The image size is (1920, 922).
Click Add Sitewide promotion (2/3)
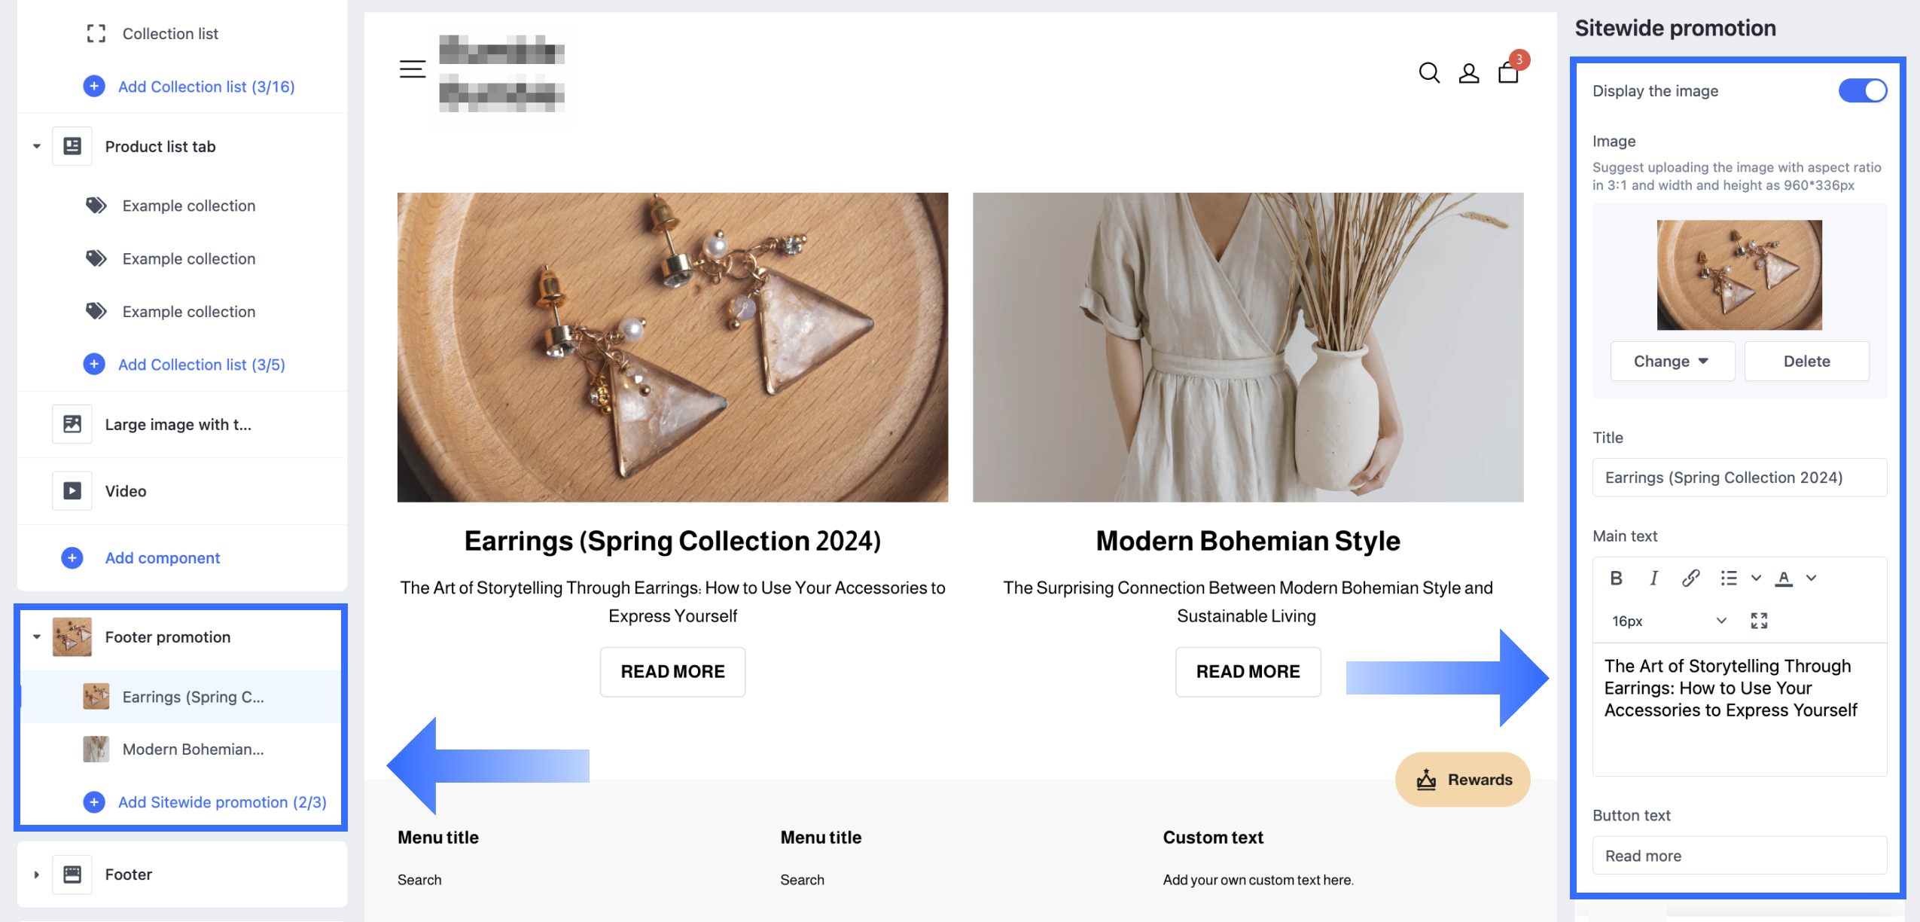click(x=221, y=802)
